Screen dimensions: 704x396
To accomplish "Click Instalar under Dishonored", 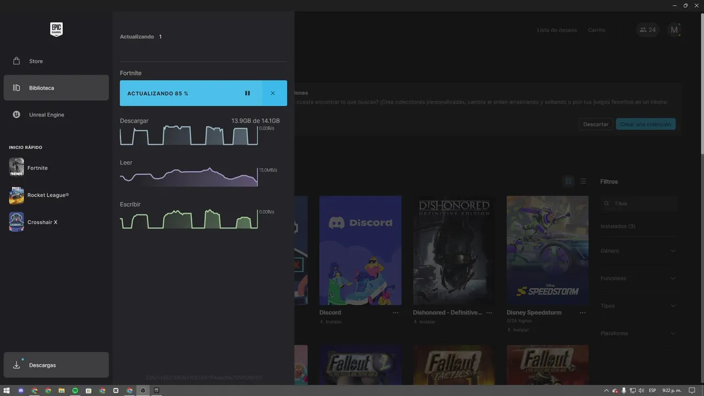I will tap(424, 322).
